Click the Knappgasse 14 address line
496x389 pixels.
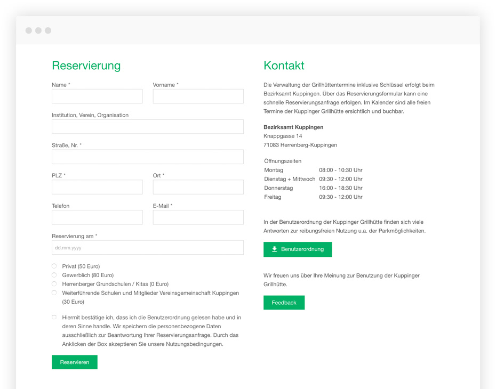(283, 136)
